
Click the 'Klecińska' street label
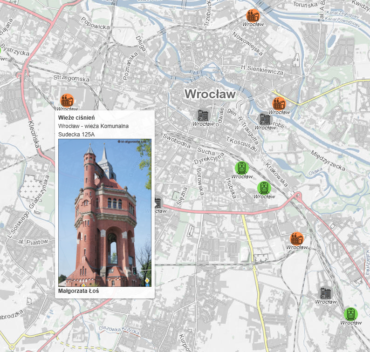pos(34,135)
